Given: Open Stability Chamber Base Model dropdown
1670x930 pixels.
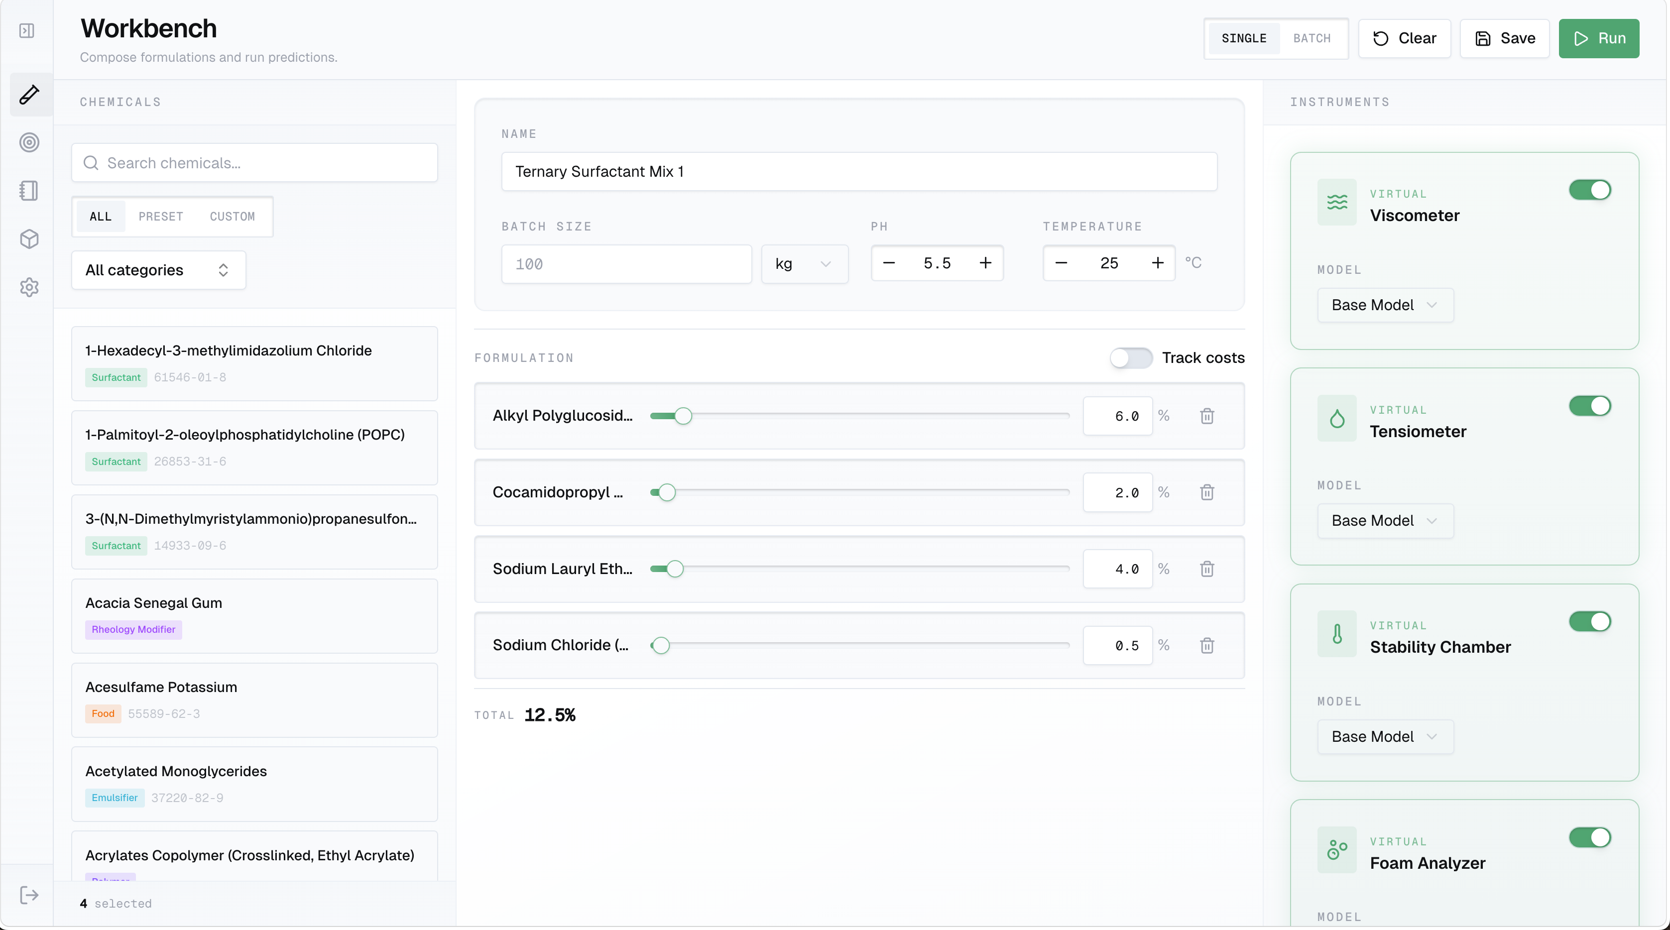Looking at the screenshot, I should pyautogui.click(x=1385, y=736).
